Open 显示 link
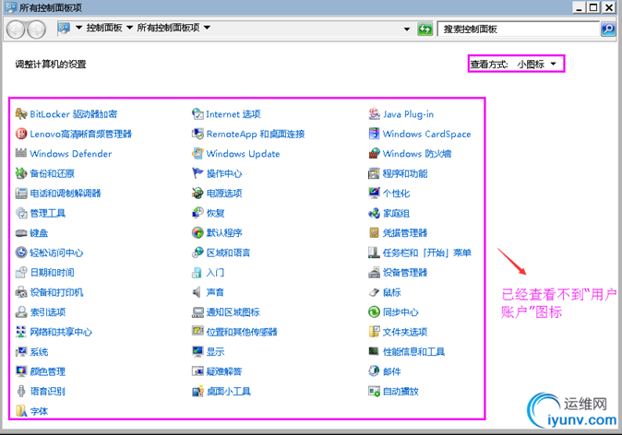The width and height of the screenshot is (622, 435). click(215, 352)
